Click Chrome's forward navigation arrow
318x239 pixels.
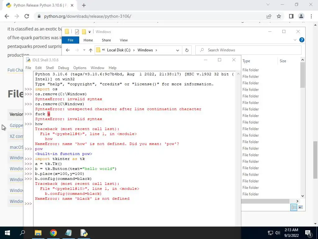[17, 16]
